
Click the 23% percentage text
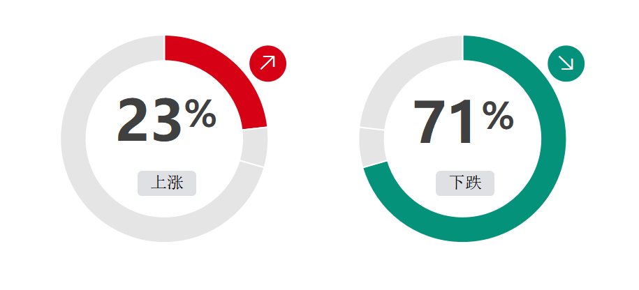pyautogui.click(x=166, y=121)
